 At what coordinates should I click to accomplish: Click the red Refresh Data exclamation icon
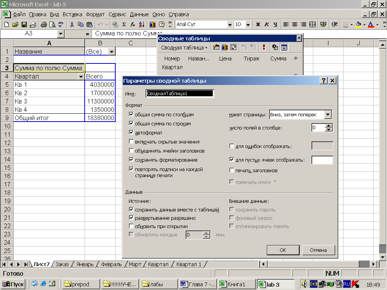coord(264,47)
